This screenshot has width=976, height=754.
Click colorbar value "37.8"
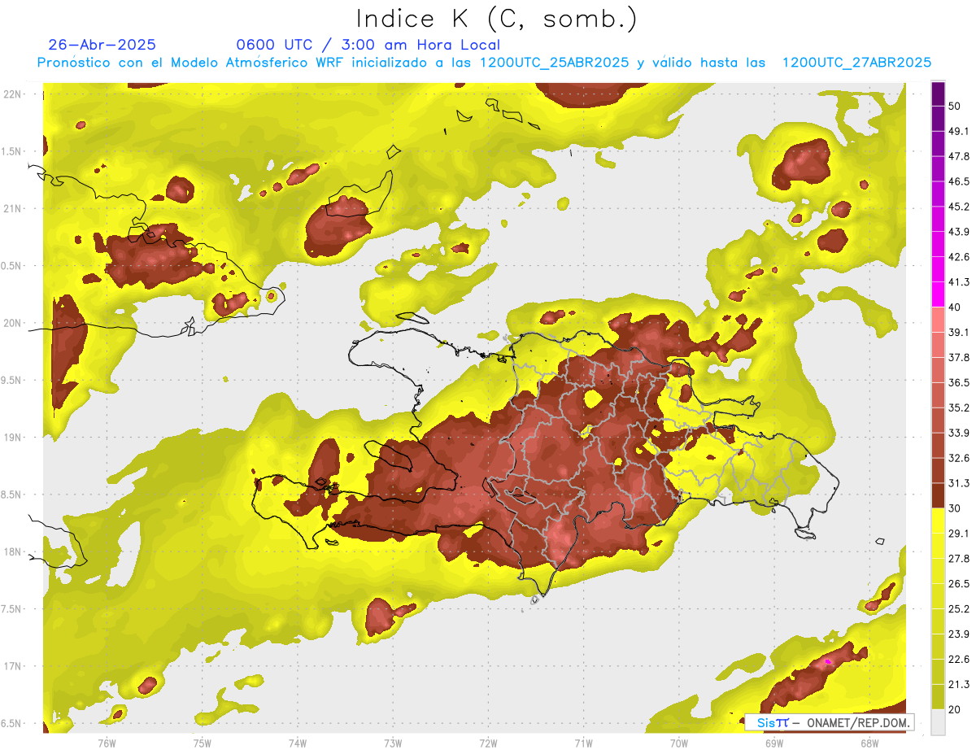click(959, 357)
